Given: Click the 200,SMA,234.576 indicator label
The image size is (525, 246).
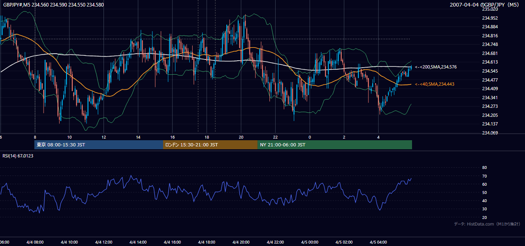Looking at the screenshot, I should [436, 67].
